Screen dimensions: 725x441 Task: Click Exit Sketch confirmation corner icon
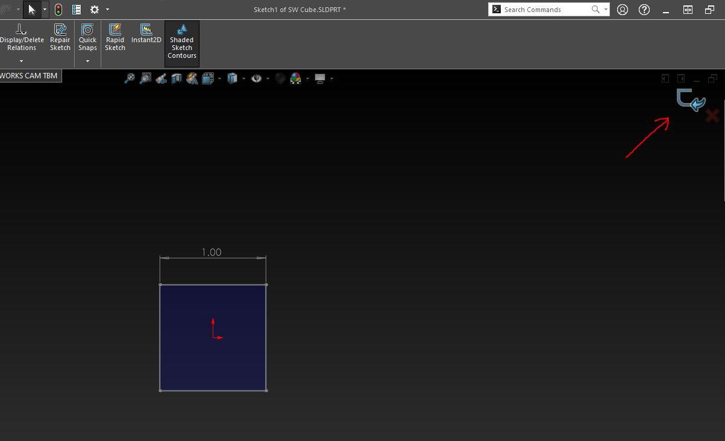[x=691, y=100]
